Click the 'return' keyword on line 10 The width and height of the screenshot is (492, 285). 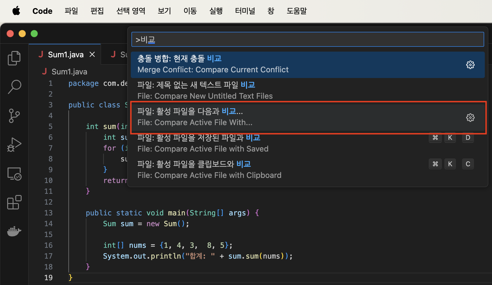[x=115, y=180]
